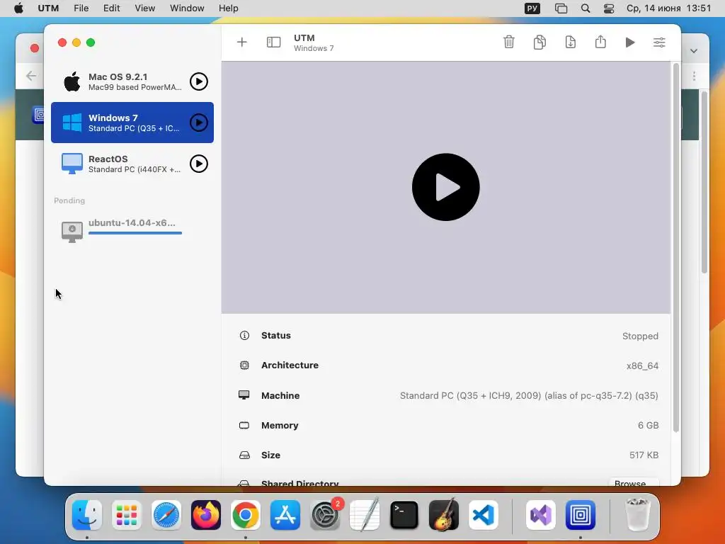The width and height of the screenshot is (725, 544).
Task: Open Visual Studio Code from the Dock
Action: click(x=483, y=515)
